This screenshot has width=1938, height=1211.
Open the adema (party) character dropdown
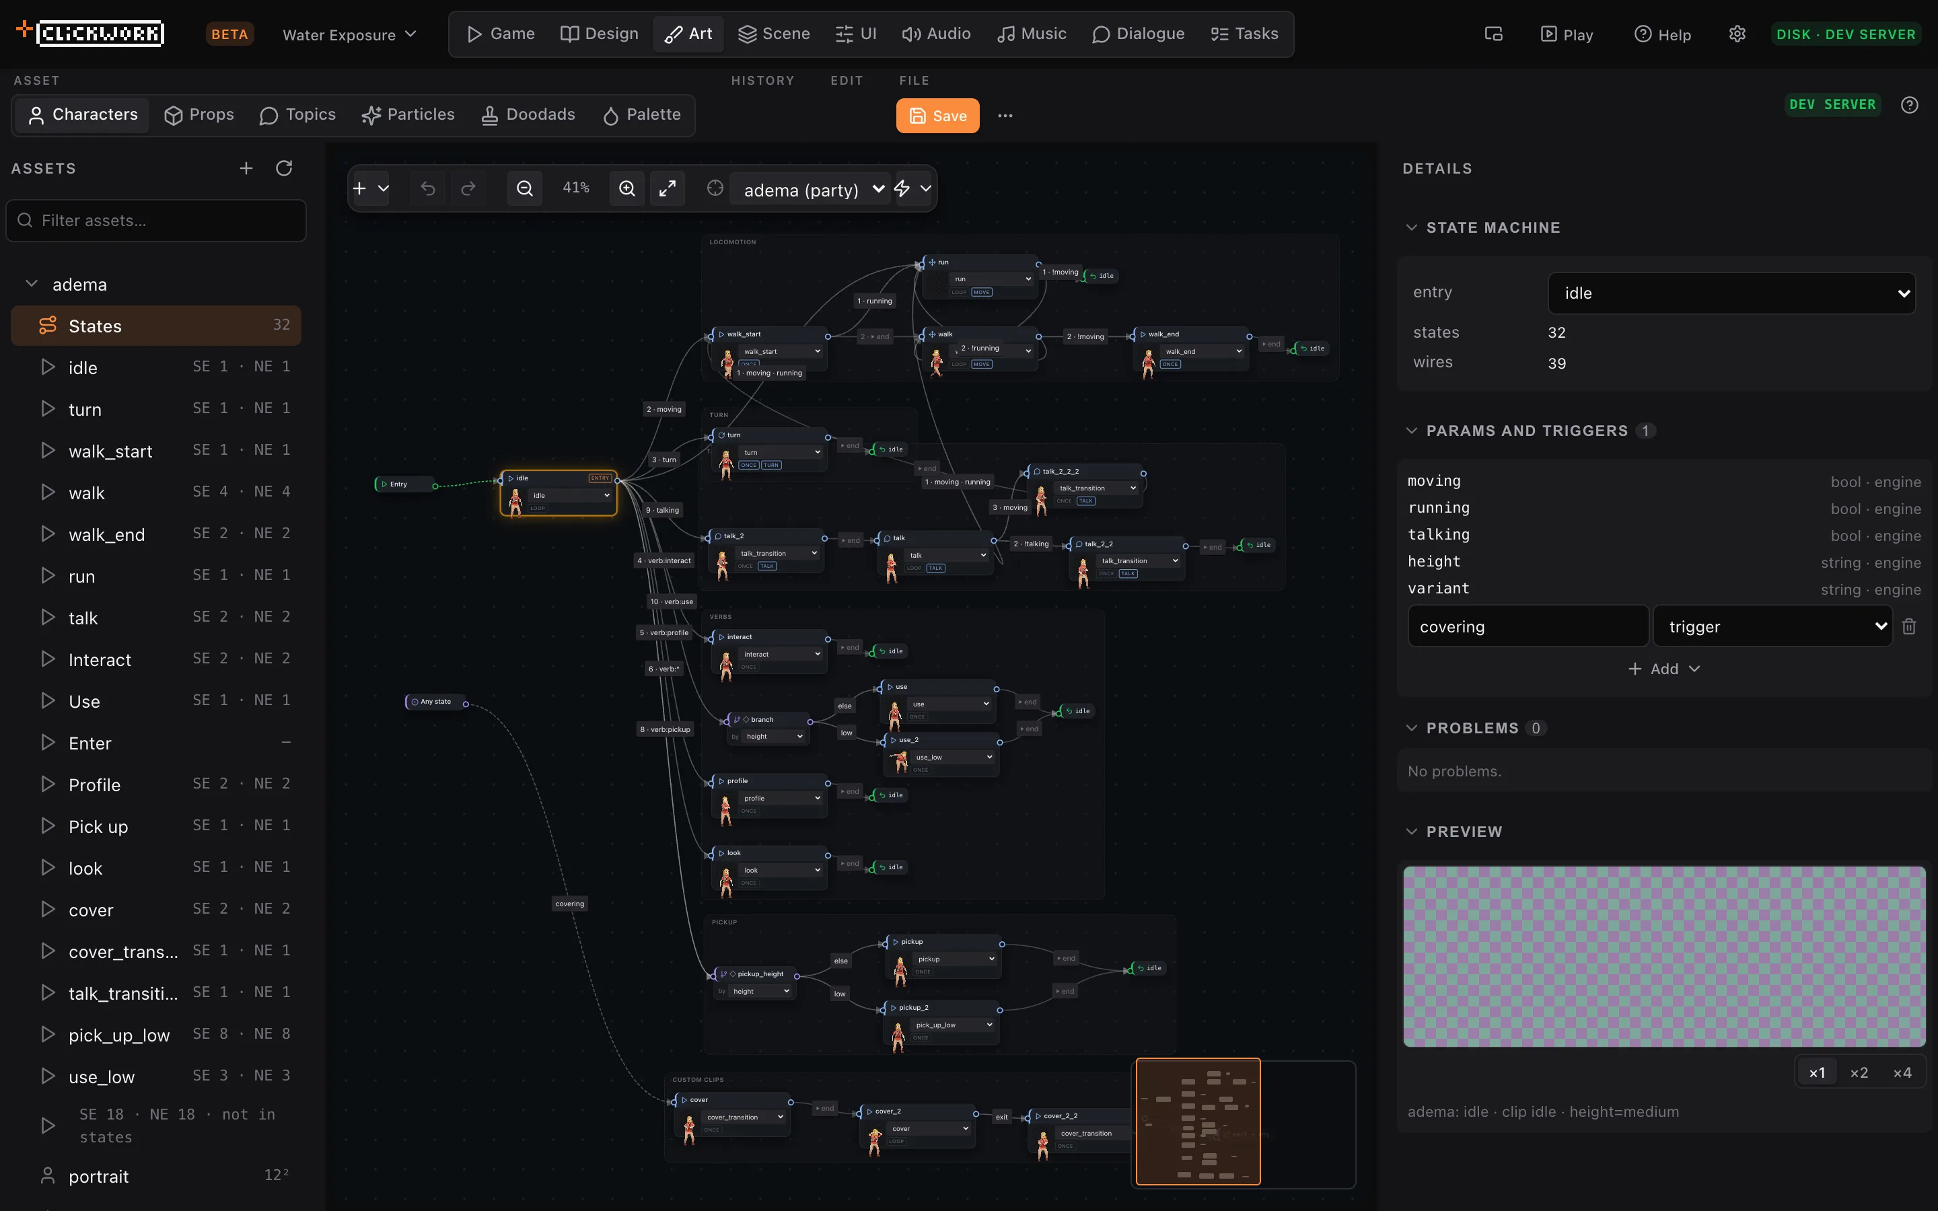pos(810,189)
